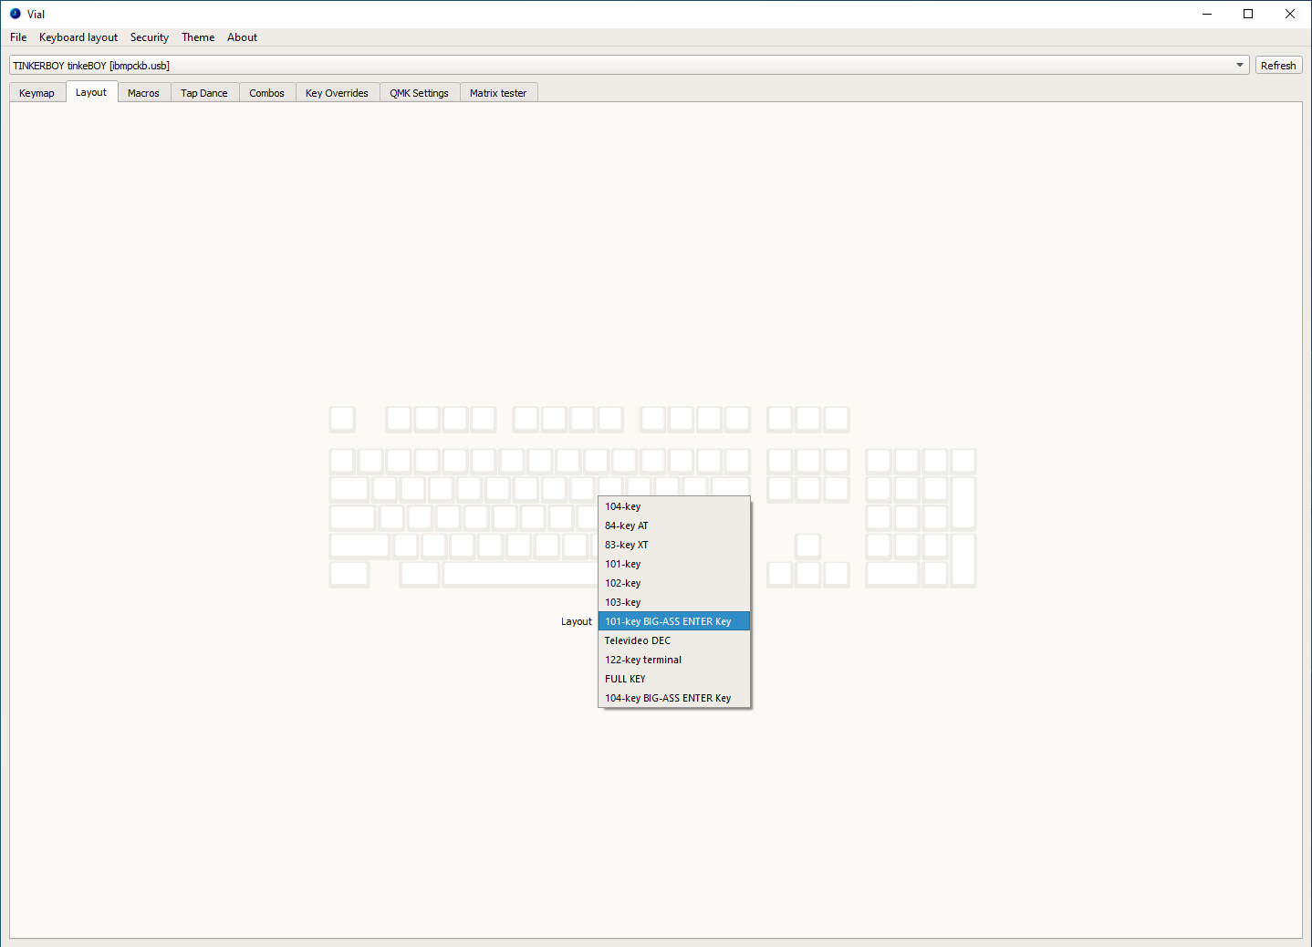Click the Vial app icon in title bar
The height and width of the screenshot is (947, 1312).
coord(16,14)
